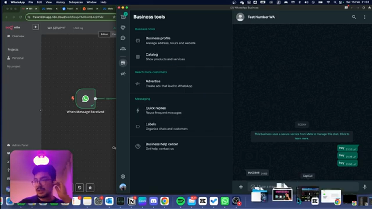
Task: Open Quick replies option
Action: pyautogui.click(x=182, y=110)
